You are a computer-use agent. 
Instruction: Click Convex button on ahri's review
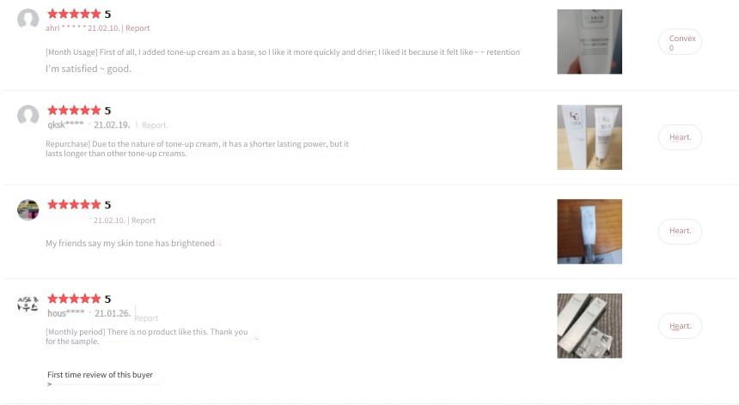[680, 42]
